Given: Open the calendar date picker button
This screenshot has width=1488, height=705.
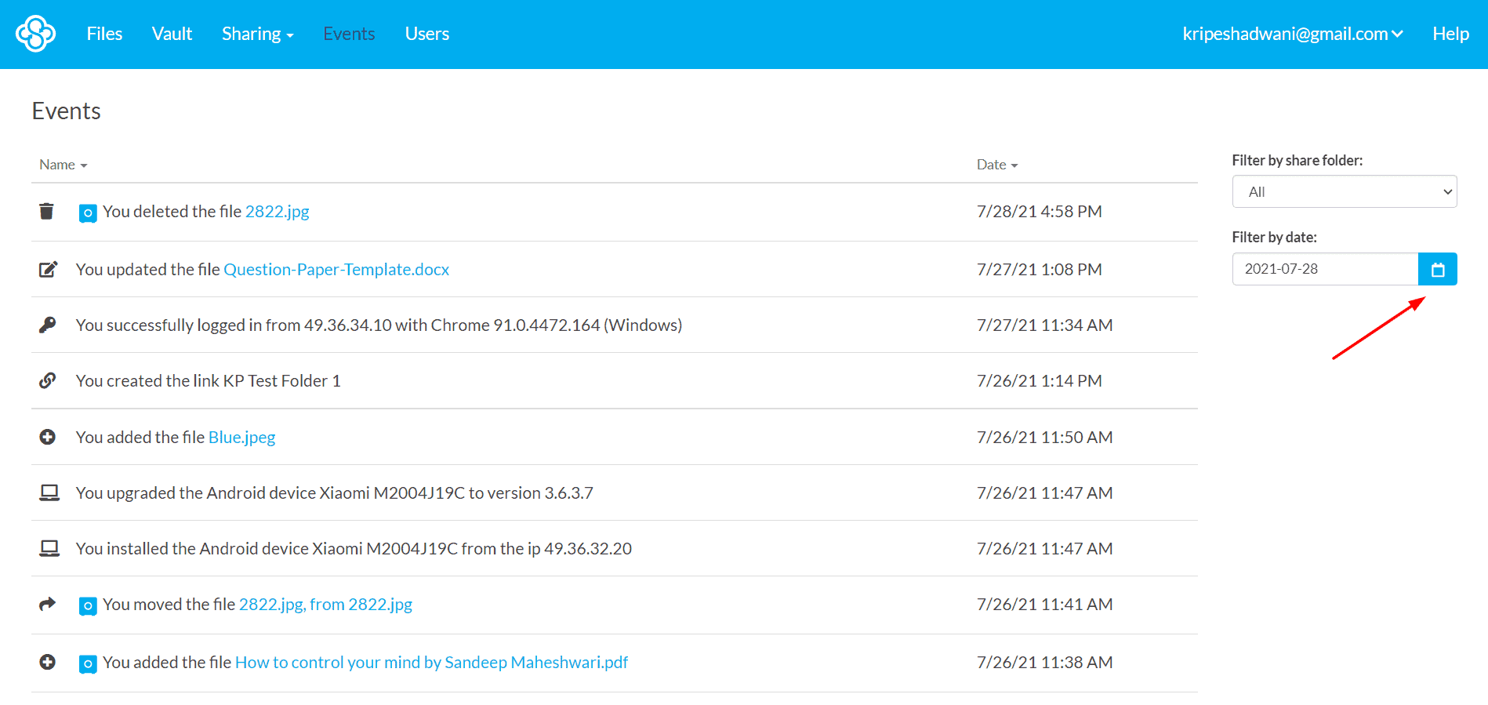Looking at the screenshot, I should click(x=1438, y=269).
